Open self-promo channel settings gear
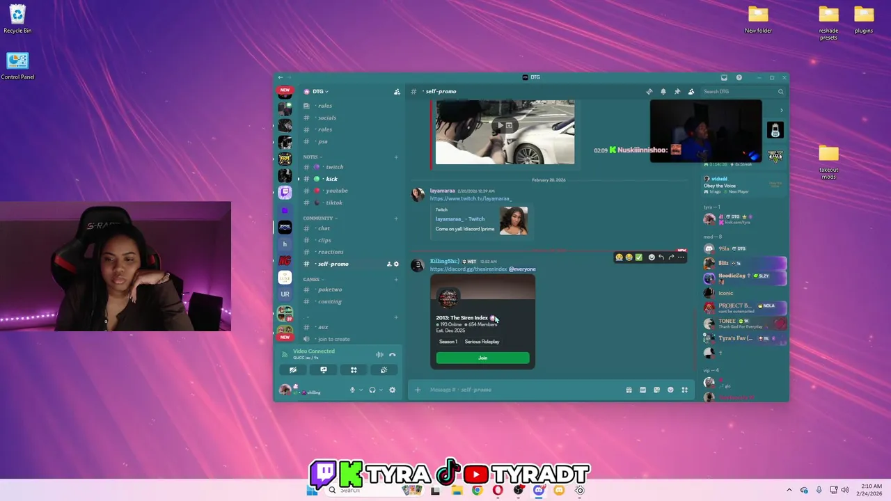 (x=397, y=264)
